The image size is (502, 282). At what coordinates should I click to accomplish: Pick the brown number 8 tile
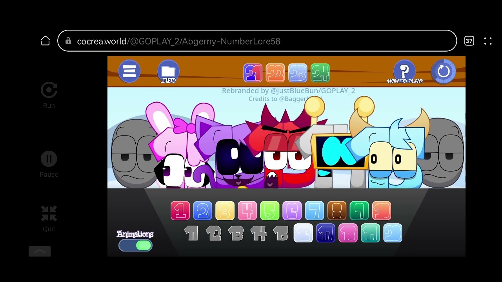click(337, 211)
